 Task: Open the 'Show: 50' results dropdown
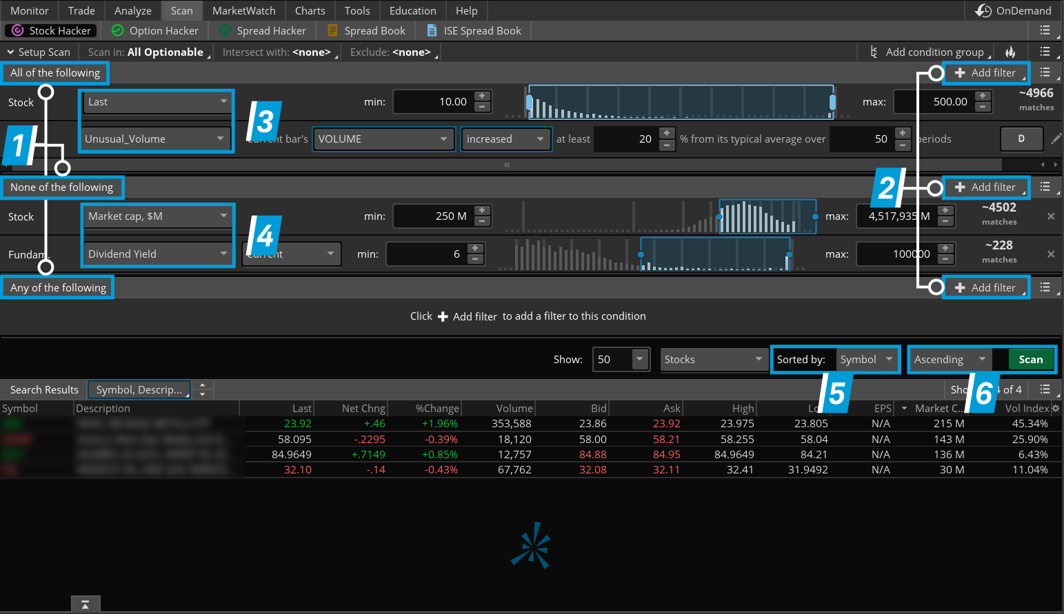click(621, 359)
